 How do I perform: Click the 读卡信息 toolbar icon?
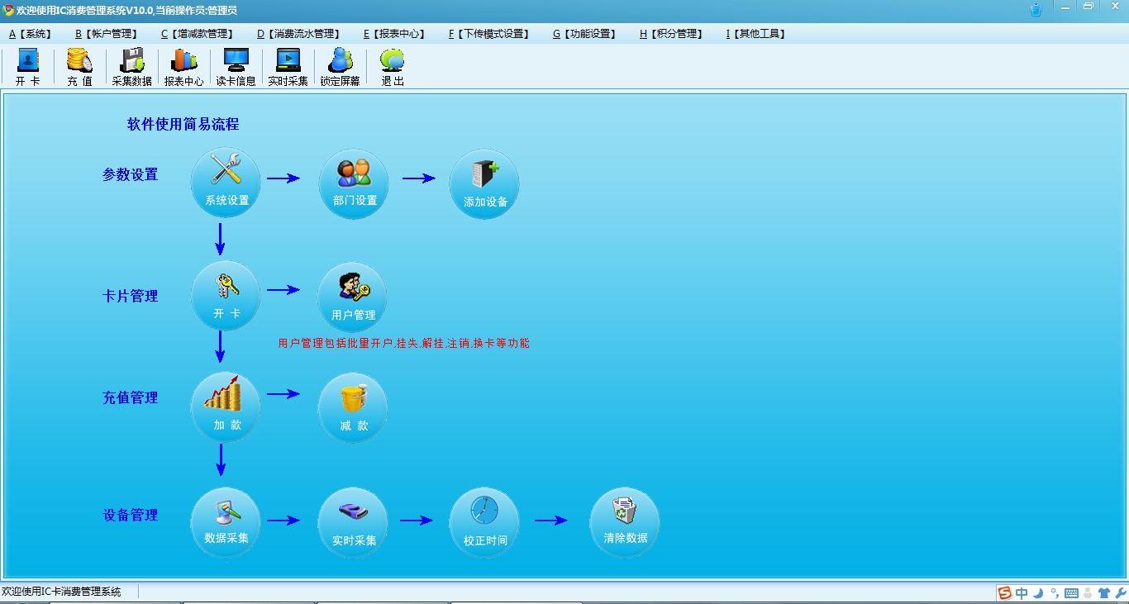pos(236,68)
